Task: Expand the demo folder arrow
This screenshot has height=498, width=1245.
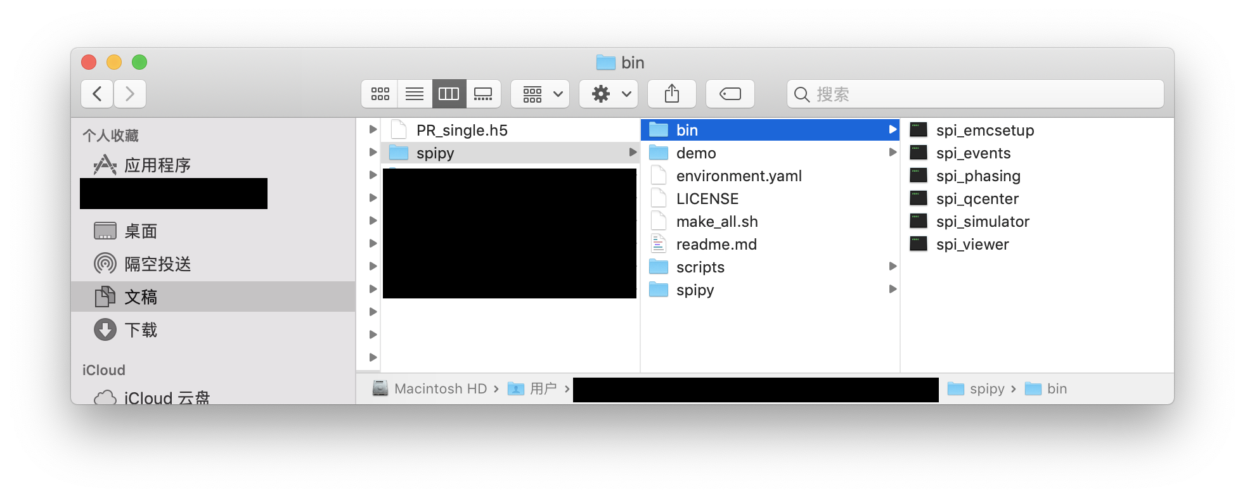Action: click(x=893, y=152)
